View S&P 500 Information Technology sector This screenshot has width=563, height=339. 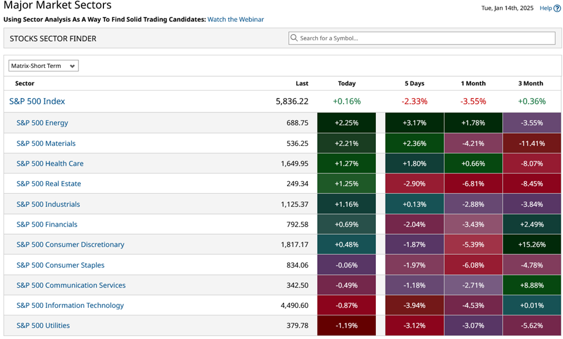tap(70, 305)
